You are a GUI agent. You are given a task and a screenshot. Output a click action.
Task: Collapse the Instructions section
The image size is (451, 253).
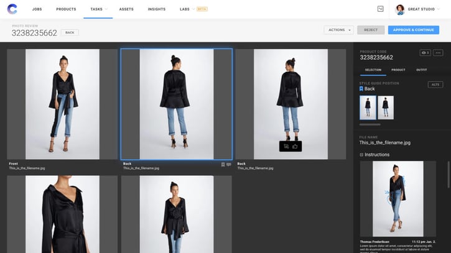click(x=361, y=155)
